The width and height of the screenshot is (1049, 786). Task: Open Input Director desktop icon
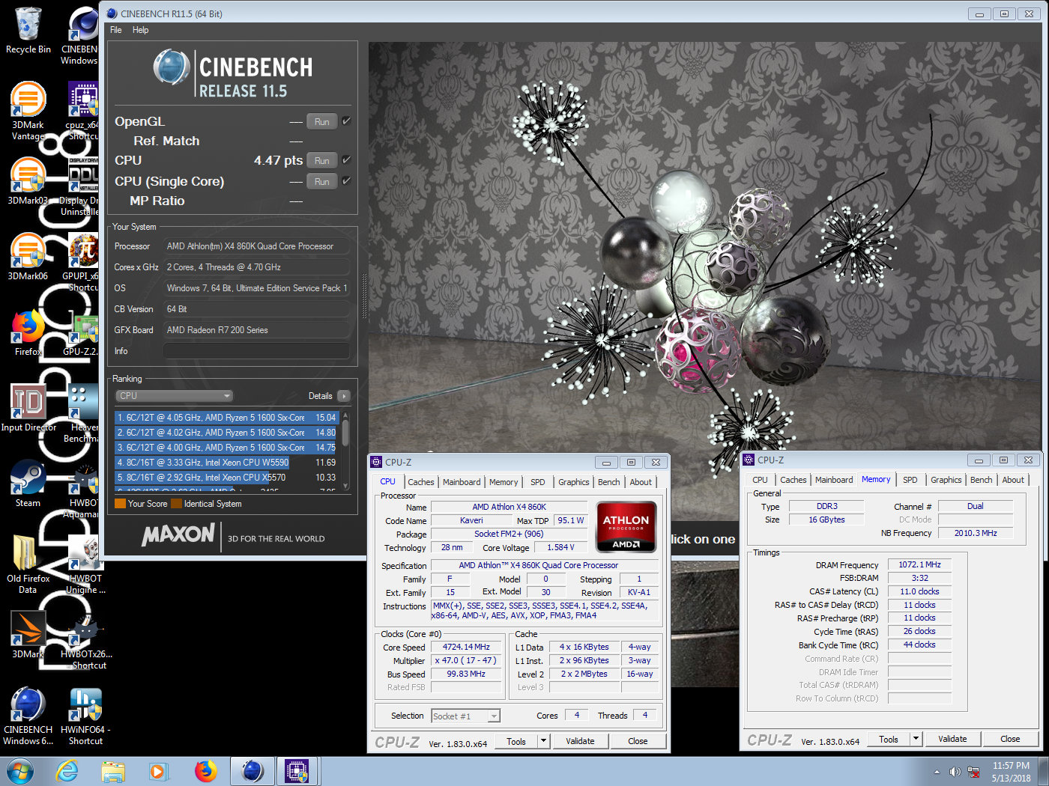point(28,408)
